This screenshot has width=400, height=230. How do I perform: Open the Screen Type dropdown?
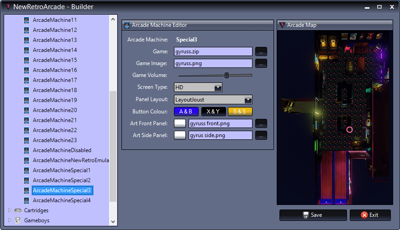tap(218, 87)
